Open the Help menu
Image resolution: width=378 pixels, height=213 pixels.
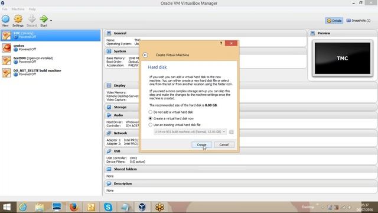click(x=32, y=9)
